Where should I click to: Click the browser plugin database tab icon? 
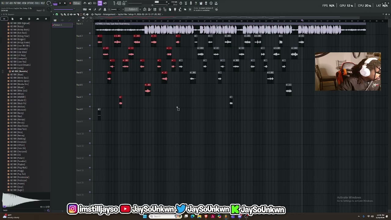click(x=21, y=19)
